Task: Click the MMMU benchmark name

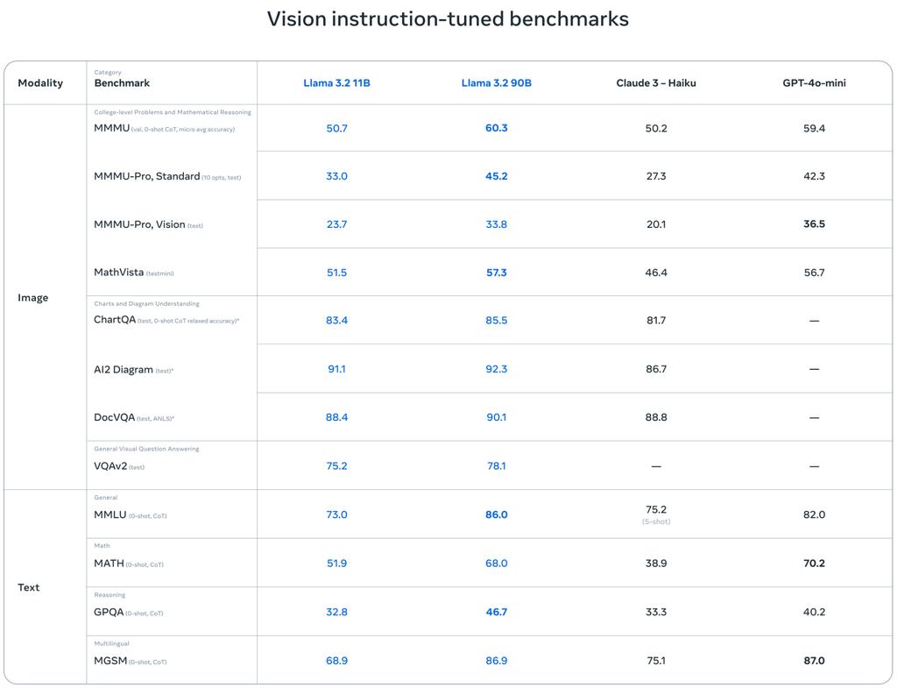Action: click(x=111, y=128)
